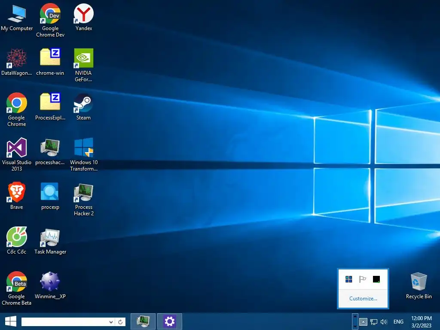Select the processhac desktop icon
Viewport: 440px width, 330px height.
(x=50, y=152)
